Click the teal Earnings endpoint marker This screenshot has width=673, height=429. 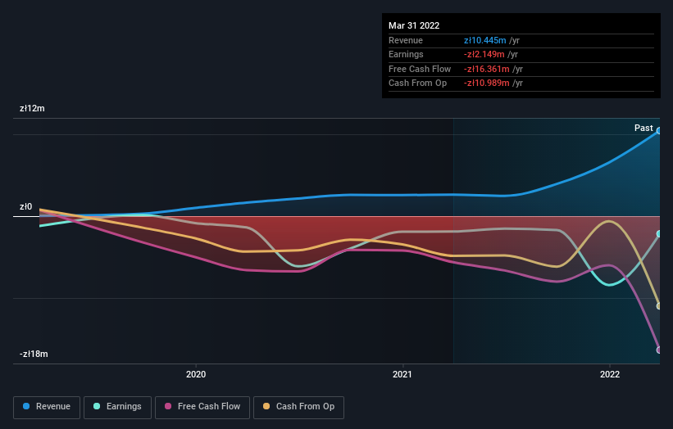tap(659, 233)
